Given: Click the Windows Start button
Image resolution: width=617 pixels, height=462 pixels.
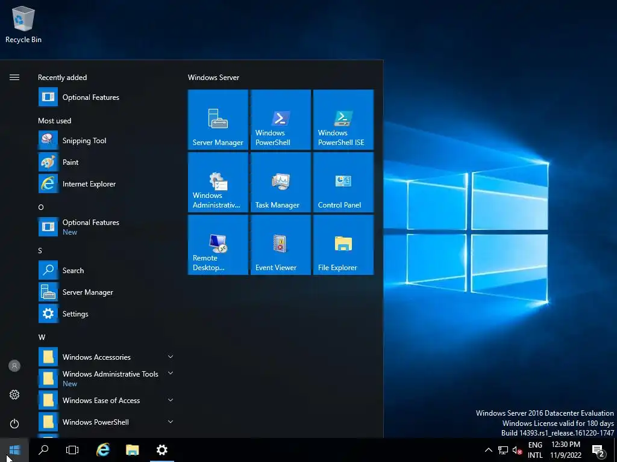Looking at the screenshot, I should tap(14, 450).
